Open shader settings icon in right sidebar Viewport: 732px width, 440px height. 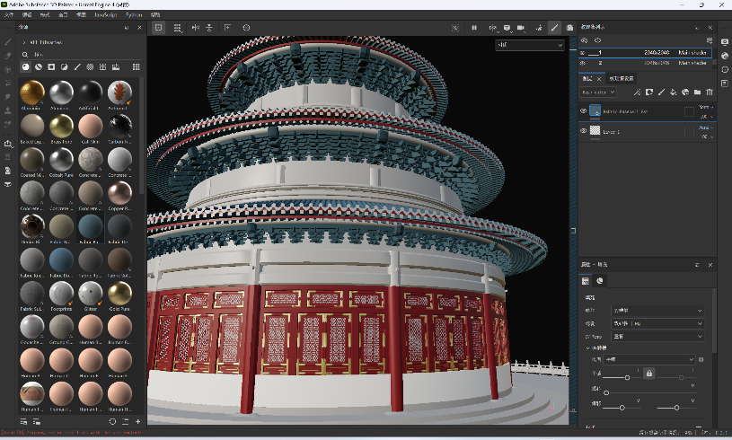[725, 56]
